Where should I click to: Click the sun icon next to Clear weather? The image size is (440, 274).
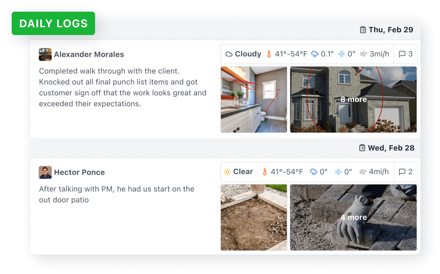pos(227,172)
